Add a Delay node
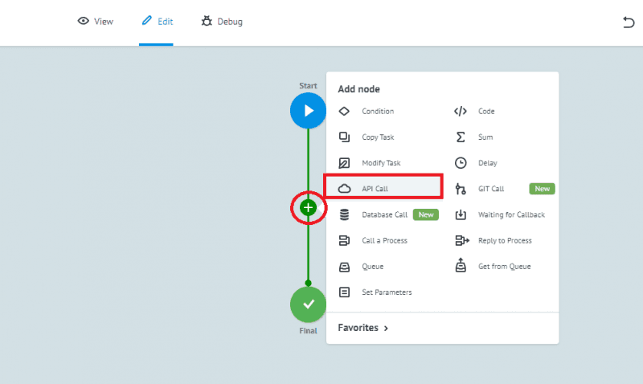This screenshot has height=384, width=643. pos(488,163)
